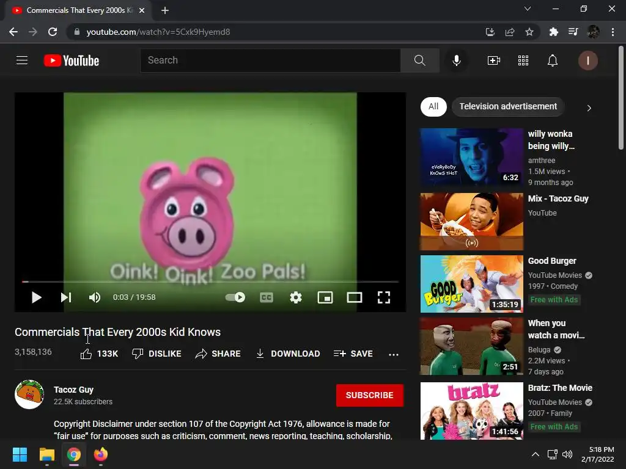Click the search magnifier button

[419, 60]
